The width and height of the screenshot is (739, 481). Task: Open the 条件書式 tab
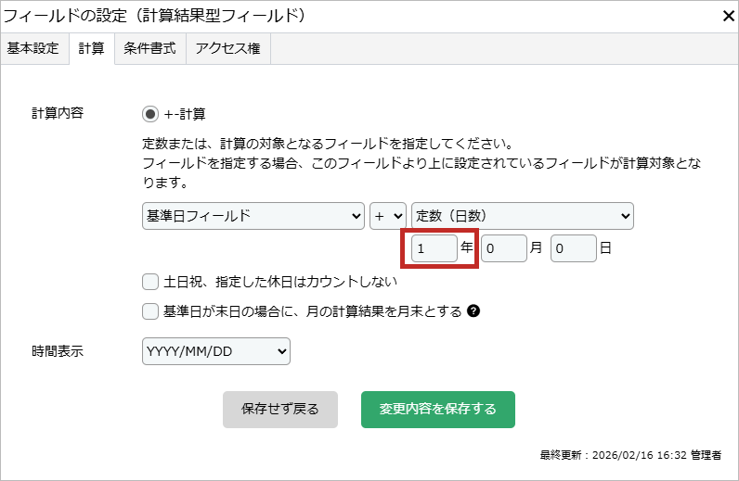[149, 49]
